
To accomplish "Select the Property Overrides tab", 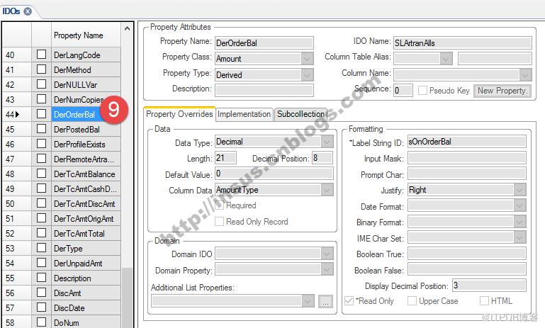I will 179,114.
